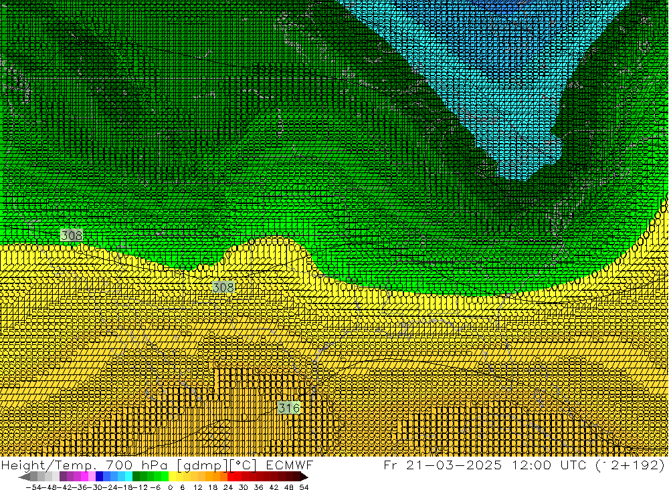Click the "Height/Temp. 700 hPa" title text
The width and height of the screenshot is (669, 490).
[86, 465]
